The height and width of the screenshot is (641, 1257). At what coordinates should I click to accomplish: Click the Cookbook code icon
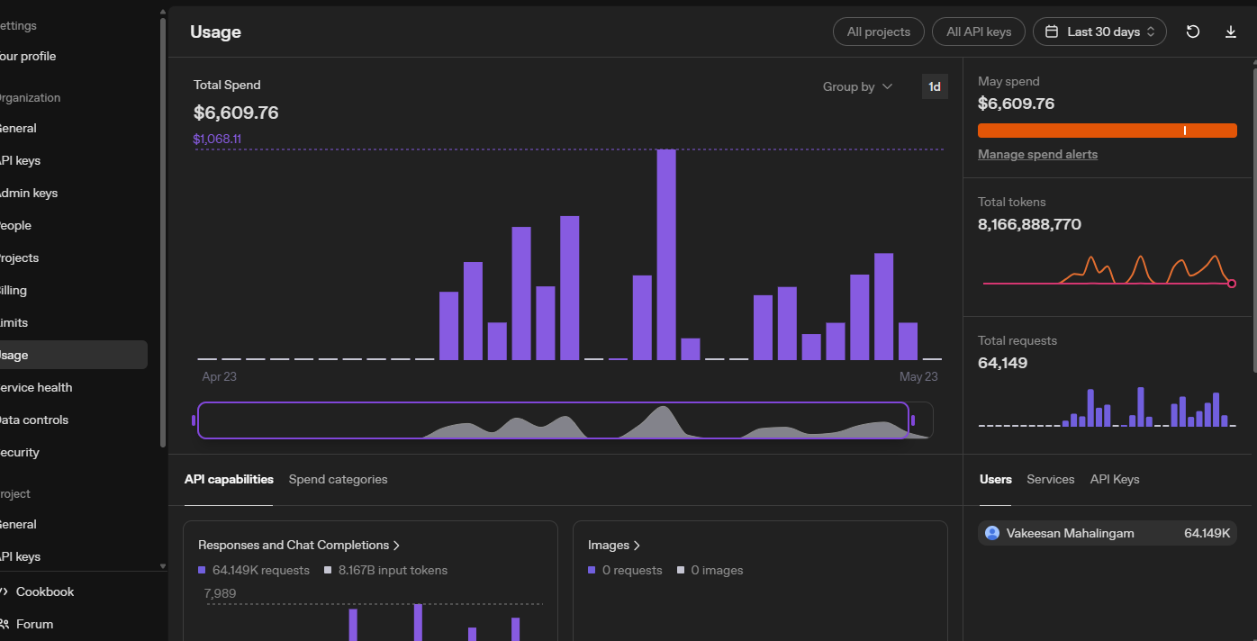tap(5, 591)
